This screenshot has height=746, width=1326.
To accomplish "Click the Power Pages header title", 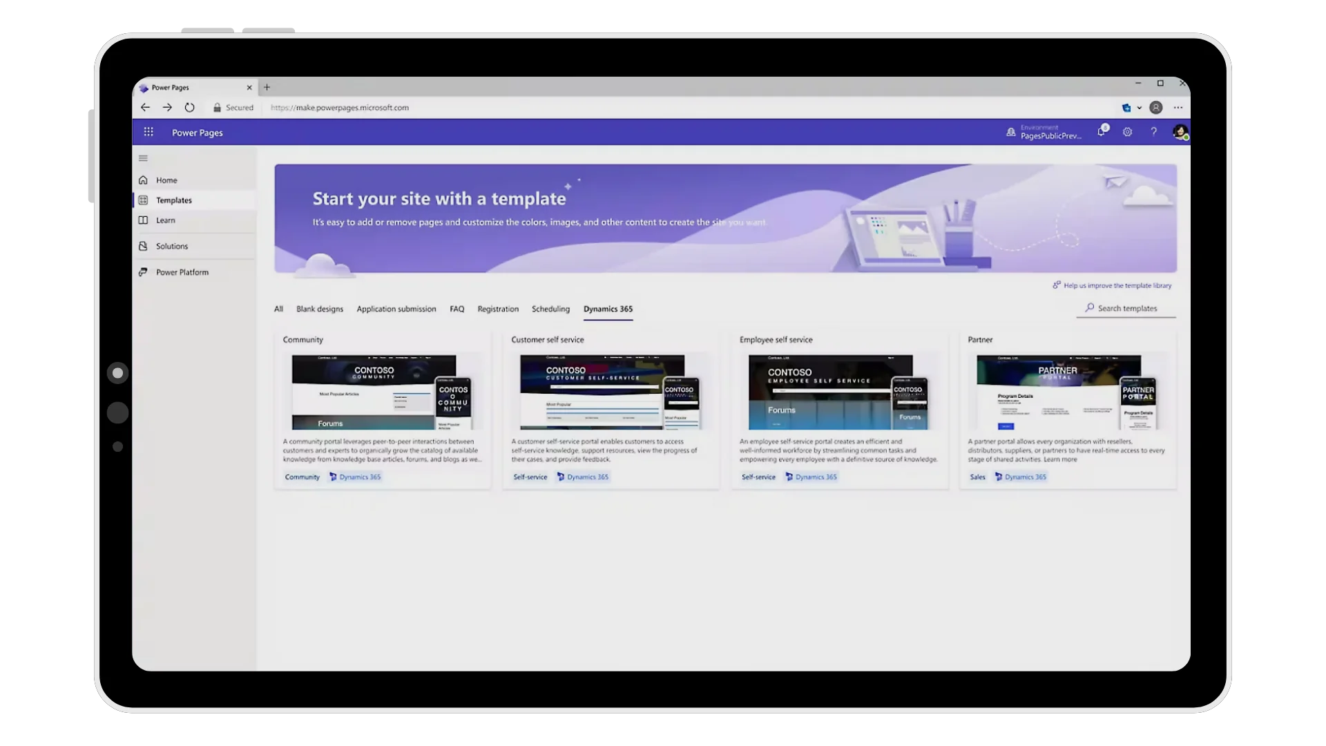I will [x=198, y=133].
